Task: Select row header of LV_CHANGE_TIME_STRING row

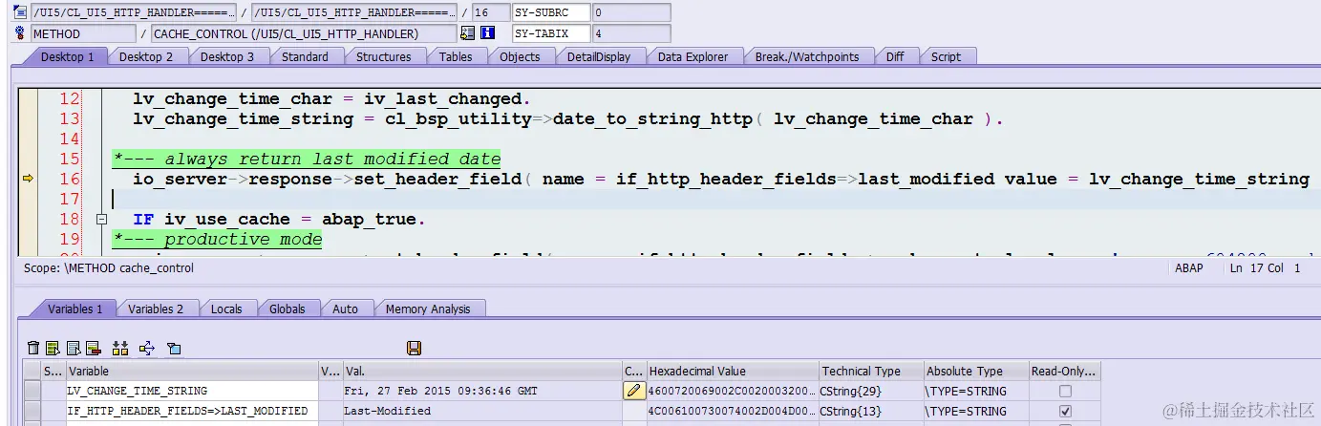Action: [x=32, y=391]
